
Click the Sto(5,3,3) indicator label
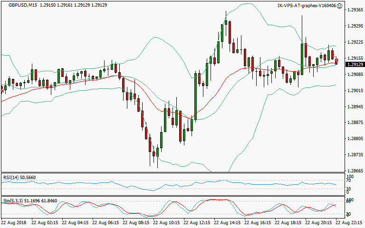30,201
